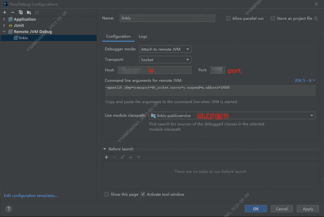Collapse the Remote JVM Debug group

[4, 31]
